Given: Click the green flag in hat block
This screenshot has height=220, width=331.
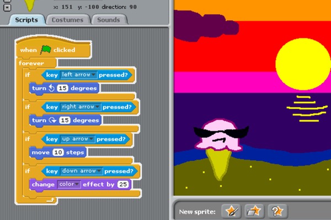Looking at the screenshot, I should pyautogui.click(x=45, y=50).
